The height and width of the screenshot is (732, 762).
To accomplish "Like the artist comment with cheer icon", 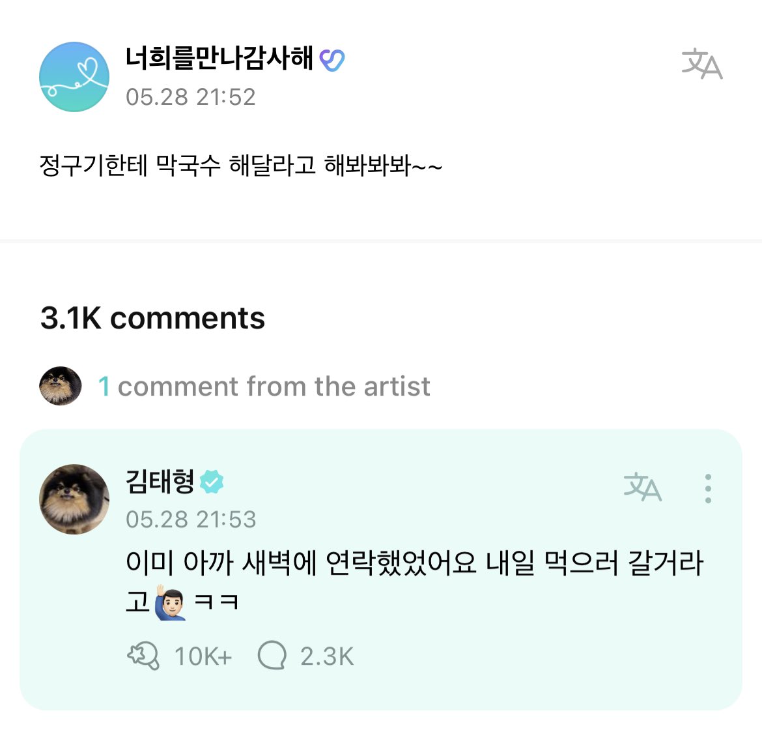I will (x=143, y=656).
